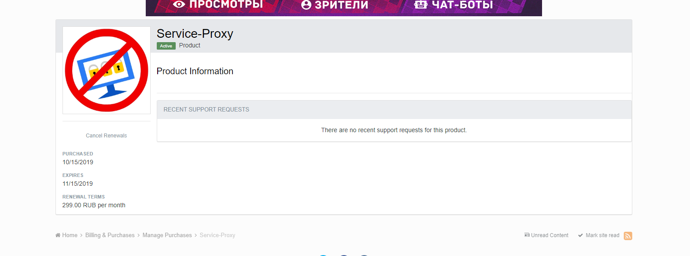Click the Home house icon in breadcrumbs
The width and height of the screenshot is (690, 256).
click(58, 235)
